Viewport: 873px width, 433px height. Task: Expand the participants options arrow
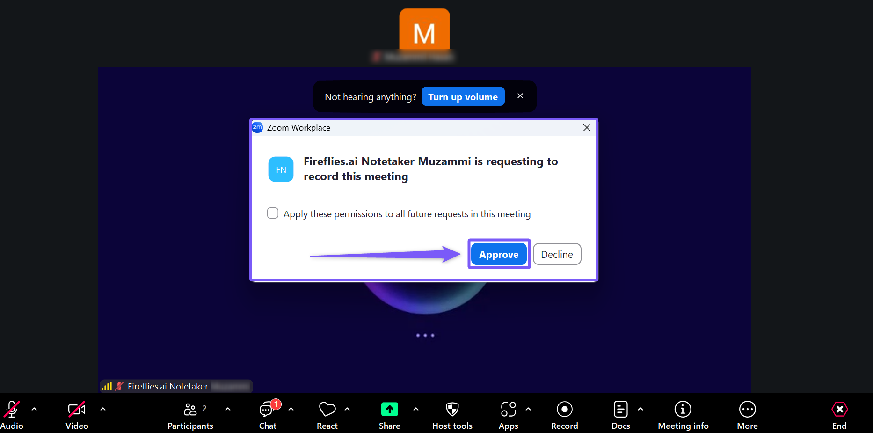[x=228, y=409]
